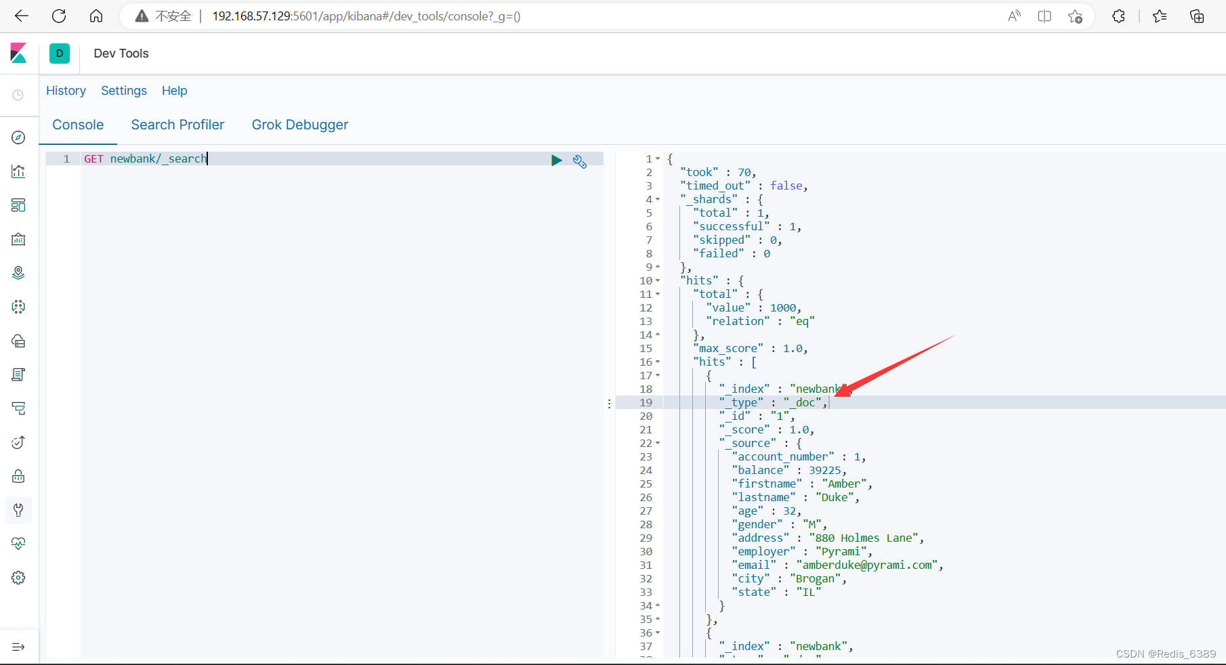This screenshot has height=665, width=1226.
Task: Click inside the browser address bar
Action: 366,16
